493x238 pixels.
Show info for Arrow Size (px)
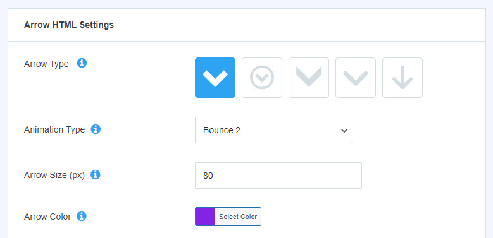(96, 175)
